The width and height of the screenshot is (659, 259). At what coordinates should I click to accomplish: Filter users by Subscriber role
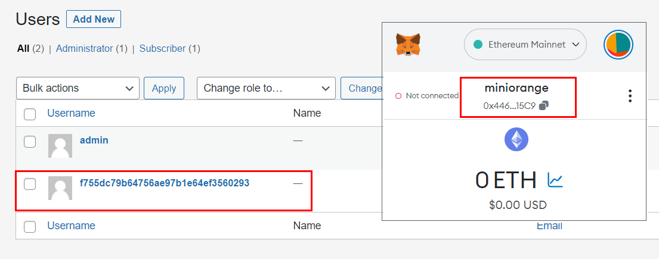click(x=163, y=49)
